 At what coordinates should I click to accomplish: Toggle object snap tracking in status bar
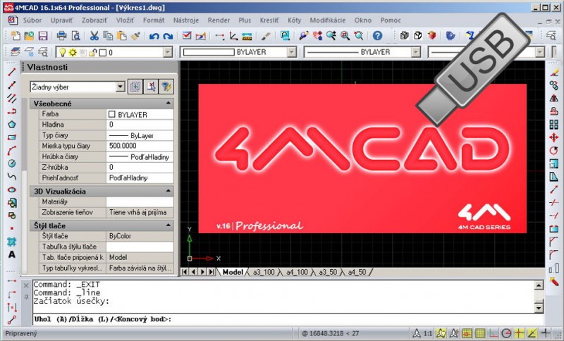point(532,333)
